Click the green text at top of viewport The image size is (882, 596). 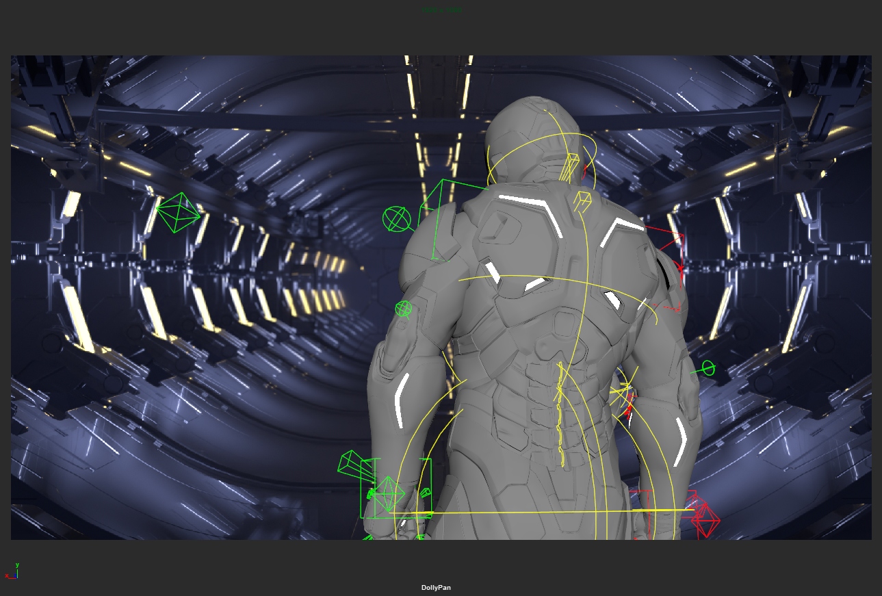(x=441, y=10)
